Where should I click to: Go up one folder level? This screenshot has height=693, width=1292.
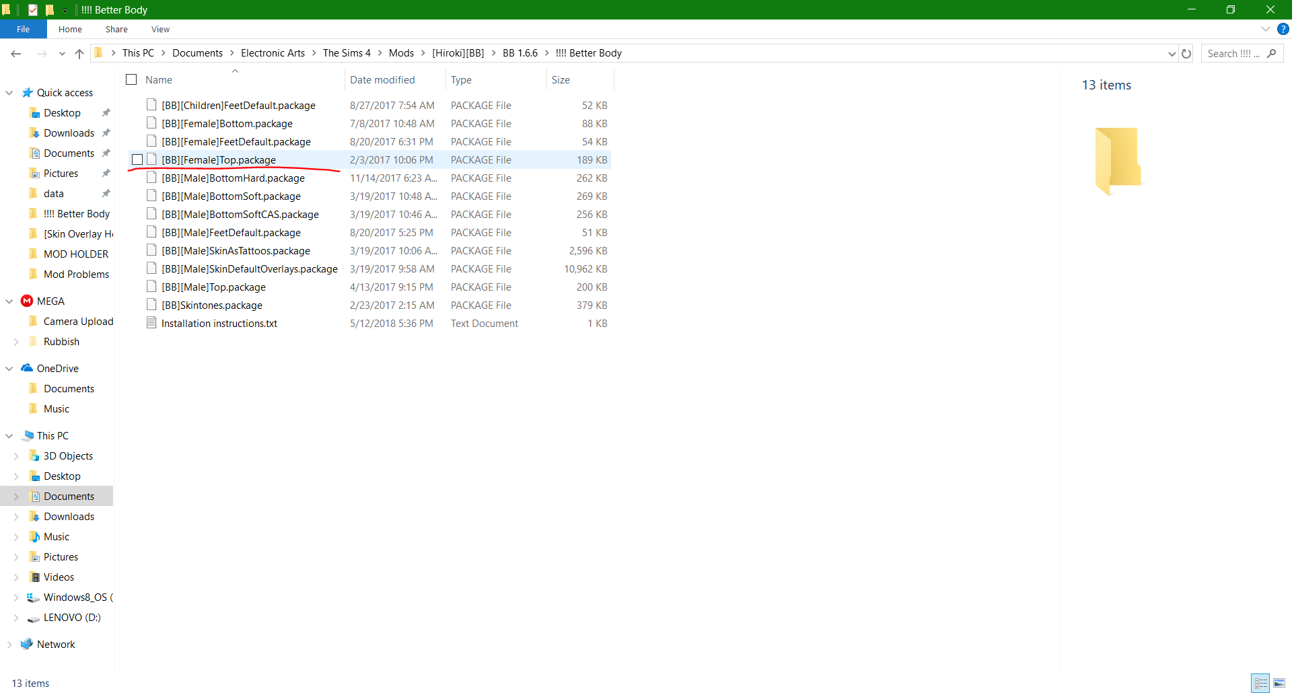click(79, 54)
